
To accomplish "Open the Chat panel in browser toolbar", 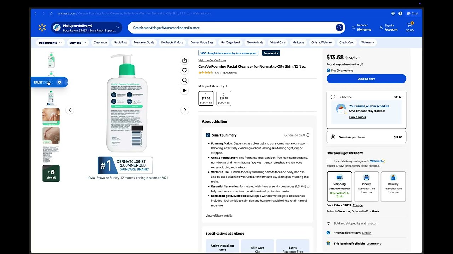I will (413, 13).
